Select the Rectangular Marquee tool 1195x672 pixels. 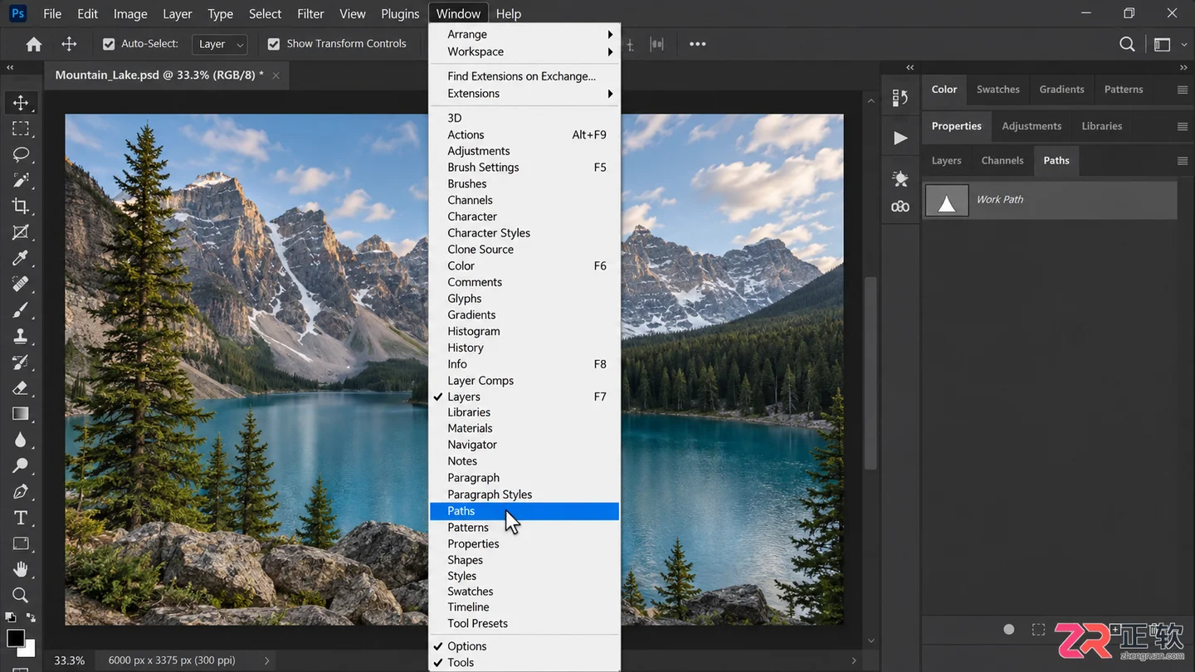tap(21, 129)
